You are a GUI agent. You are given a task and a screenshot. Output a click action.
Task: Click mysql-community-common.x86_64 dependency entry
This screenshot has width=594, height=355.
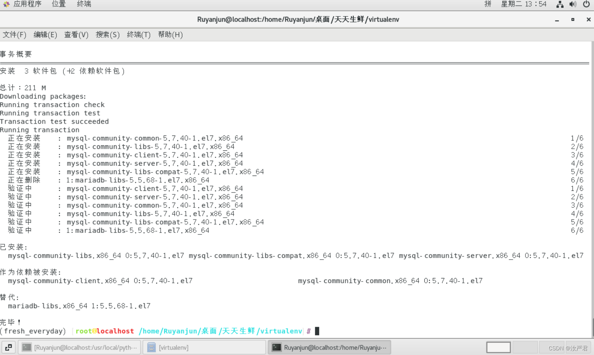390,281
